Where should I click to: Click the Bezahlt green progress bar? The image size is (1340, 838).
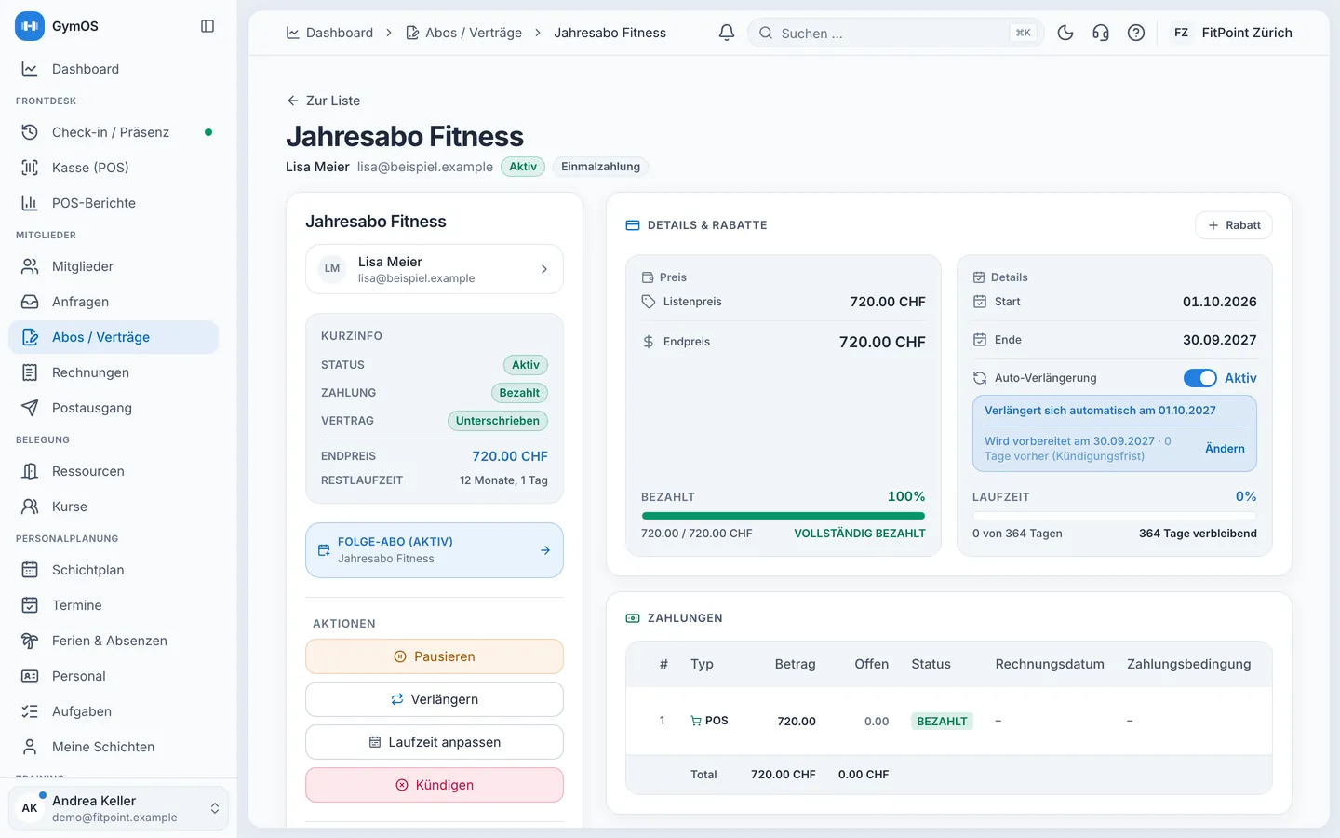(784, 516)
